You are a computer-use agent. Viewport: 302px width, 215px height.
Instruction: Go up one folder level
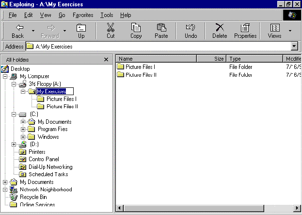click(81, 31)
